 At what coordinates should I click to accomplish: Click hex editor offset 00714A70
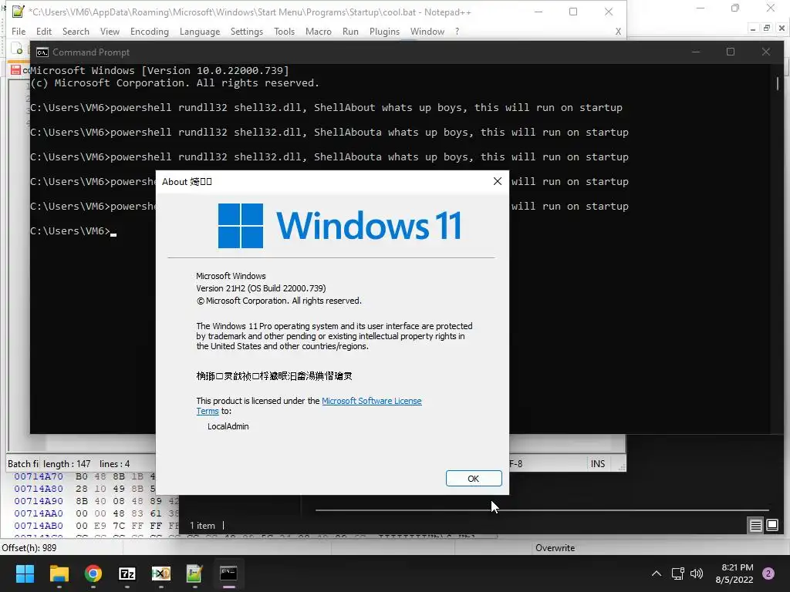39,476
